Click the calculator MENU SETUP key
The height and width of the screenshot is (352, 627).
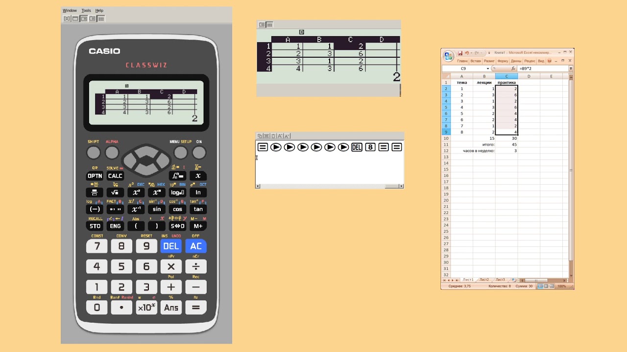180,153
